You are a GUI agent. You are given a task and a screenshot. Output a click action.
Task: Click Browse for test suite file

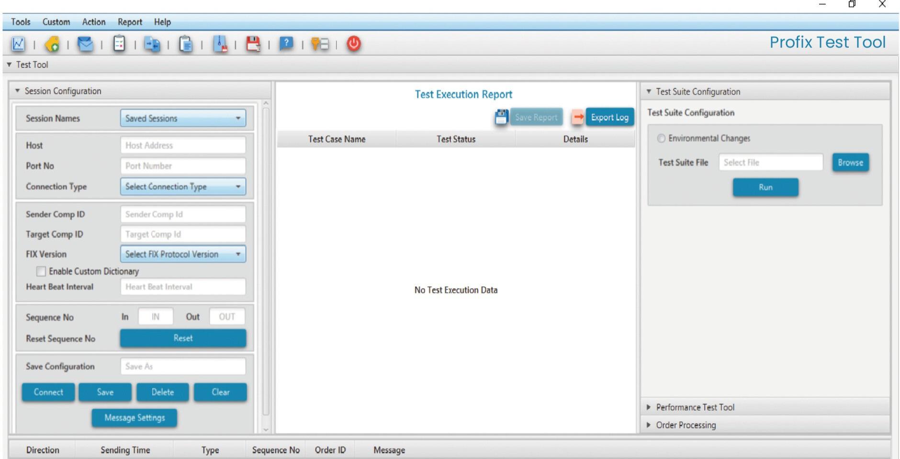click(851, 162)
